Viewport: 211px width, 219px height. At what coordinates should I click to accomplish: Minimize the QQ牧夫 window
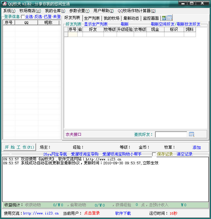click(x=183, y=3)
